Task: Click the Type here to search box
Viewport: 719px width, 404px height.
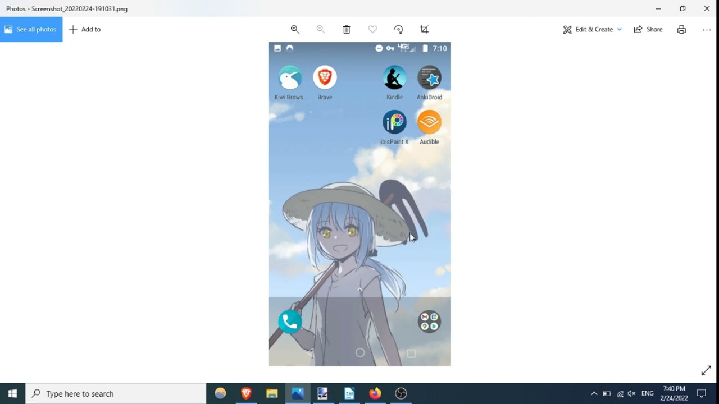Action: 116,393
